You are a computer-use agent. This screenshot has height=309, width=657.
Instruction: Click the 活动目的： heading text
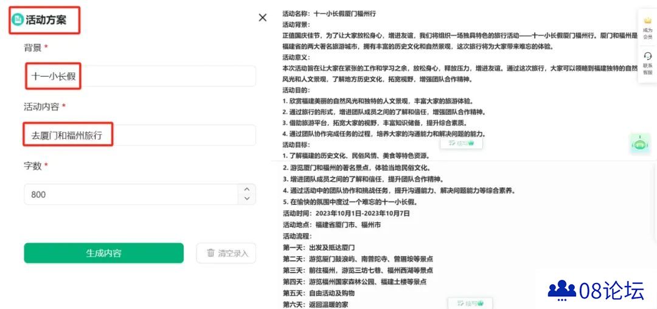click(x=296, y=90)
